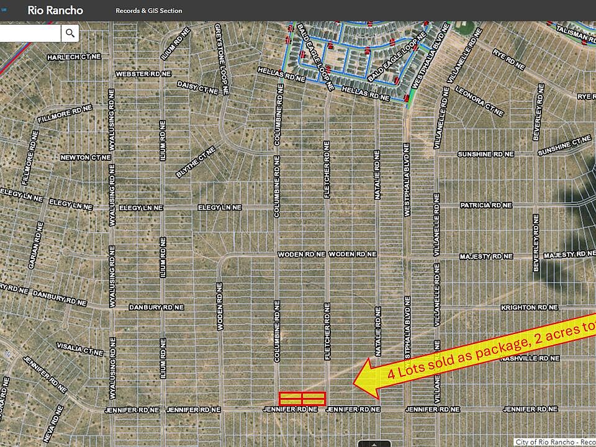
Task: Expand the bottom attribute panel arrow
Action: point(374,443)
